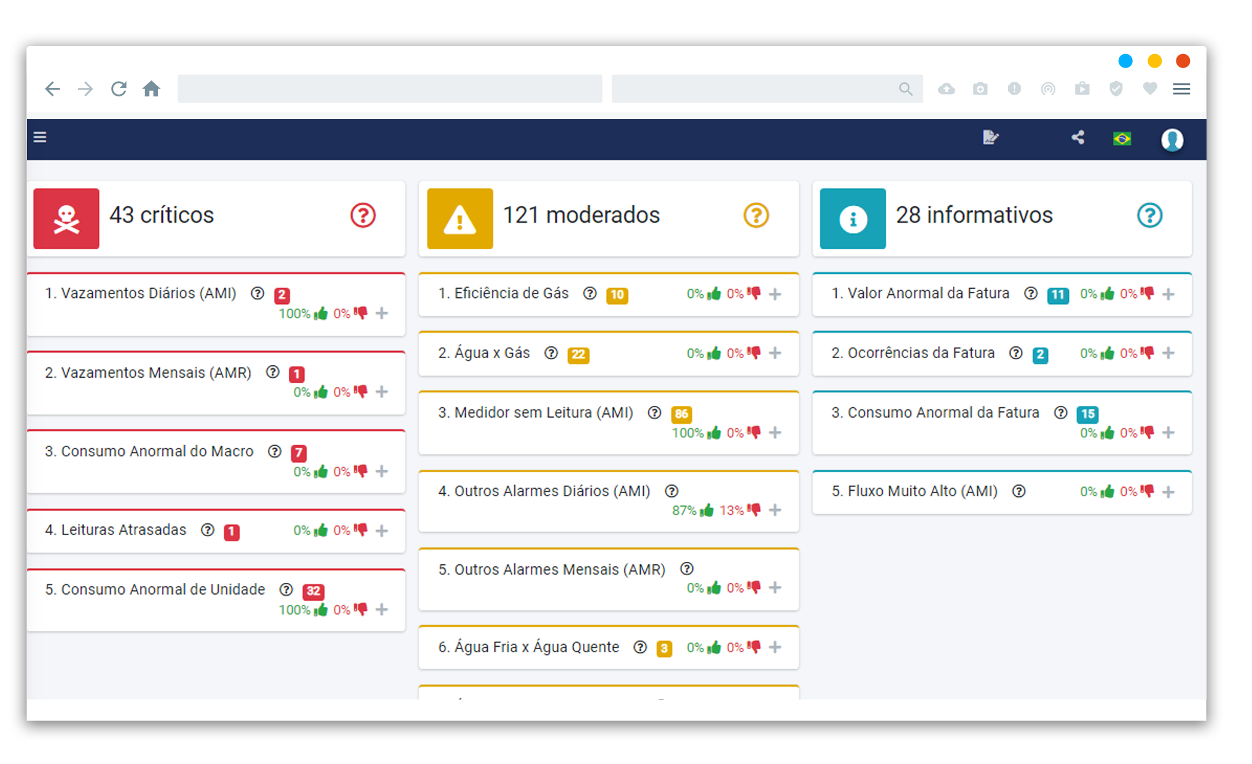
Task: Open help for 28 informativos
Action: click(x=1149, y=216)
